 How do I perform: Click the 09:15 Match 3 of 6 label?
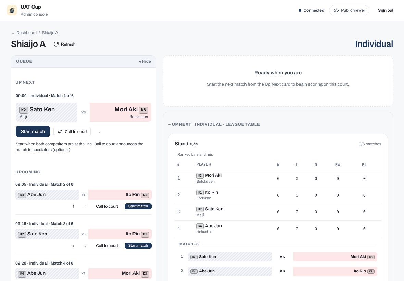click(x=44, y=224)
